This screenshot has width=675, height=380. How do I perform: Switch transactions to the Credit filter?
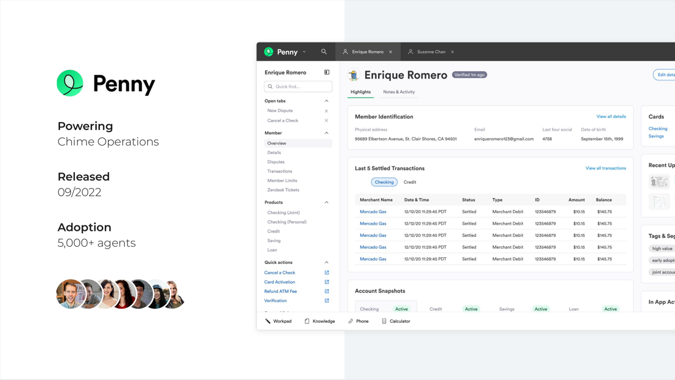click(x=409, y=182)
